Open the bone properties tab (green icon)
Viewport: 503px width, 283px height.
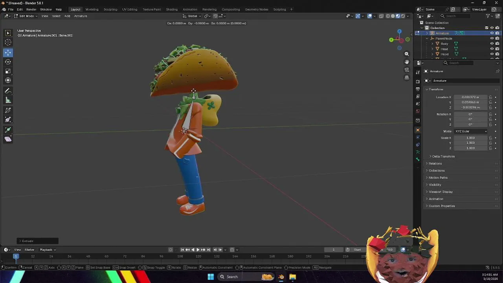pos(418,159)
